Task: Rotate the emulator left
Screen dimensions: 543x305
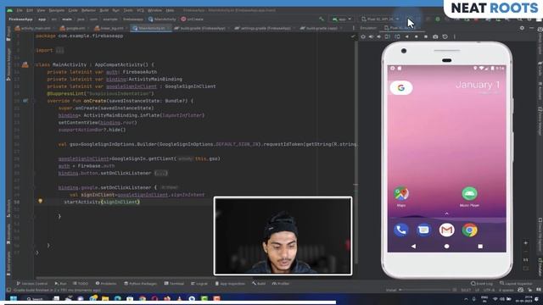Action: pyautogui.click(x=388, y=36)
